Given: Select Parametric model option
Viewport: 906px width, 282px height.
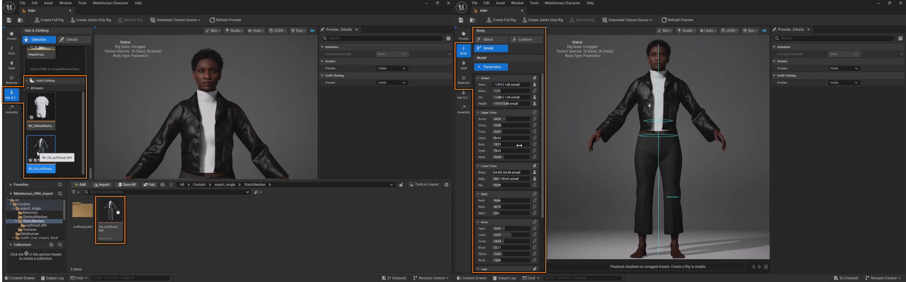Looking at the screenshot, I should 491,67.
